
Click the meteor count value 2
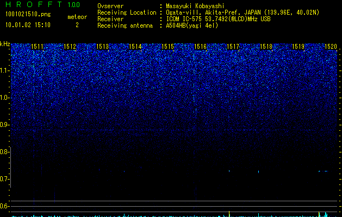pyautogui.click(x=77, y=25)
